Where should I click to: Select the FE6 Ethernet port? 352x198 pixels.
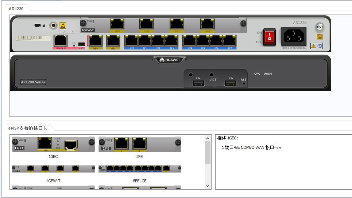click(x=216, y=41)
